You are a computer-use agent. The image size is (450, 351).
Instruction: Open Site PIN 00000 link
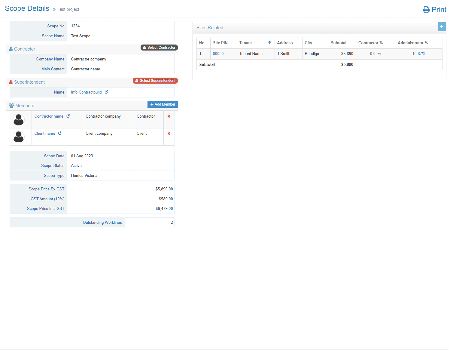coord(218,54)
